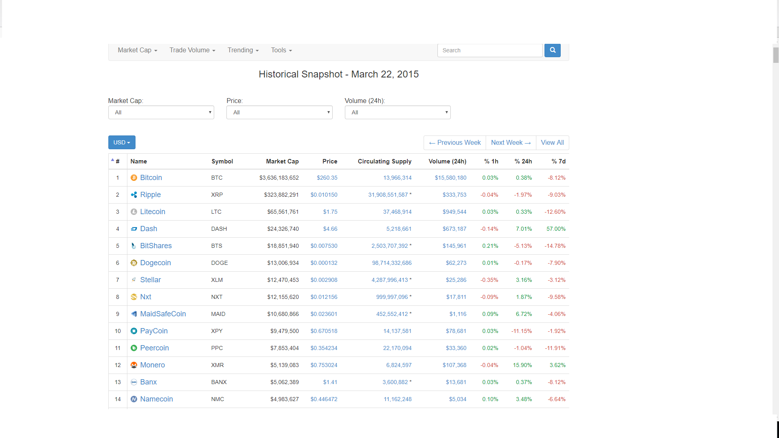Viewport: 779px width, 438px height.
Task: Expand the Trade Volume navigation menu
Action: pyautogui.click(x=192, y=50)
